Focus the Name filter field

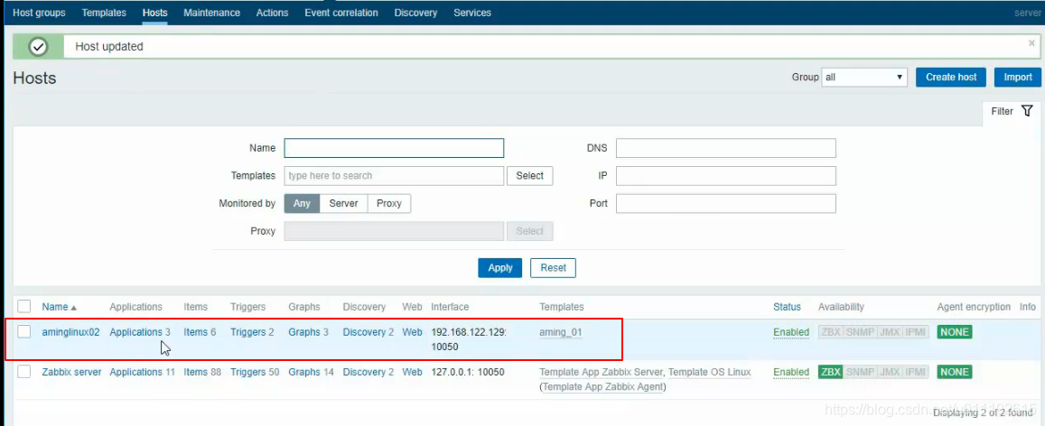click(394, 148)
